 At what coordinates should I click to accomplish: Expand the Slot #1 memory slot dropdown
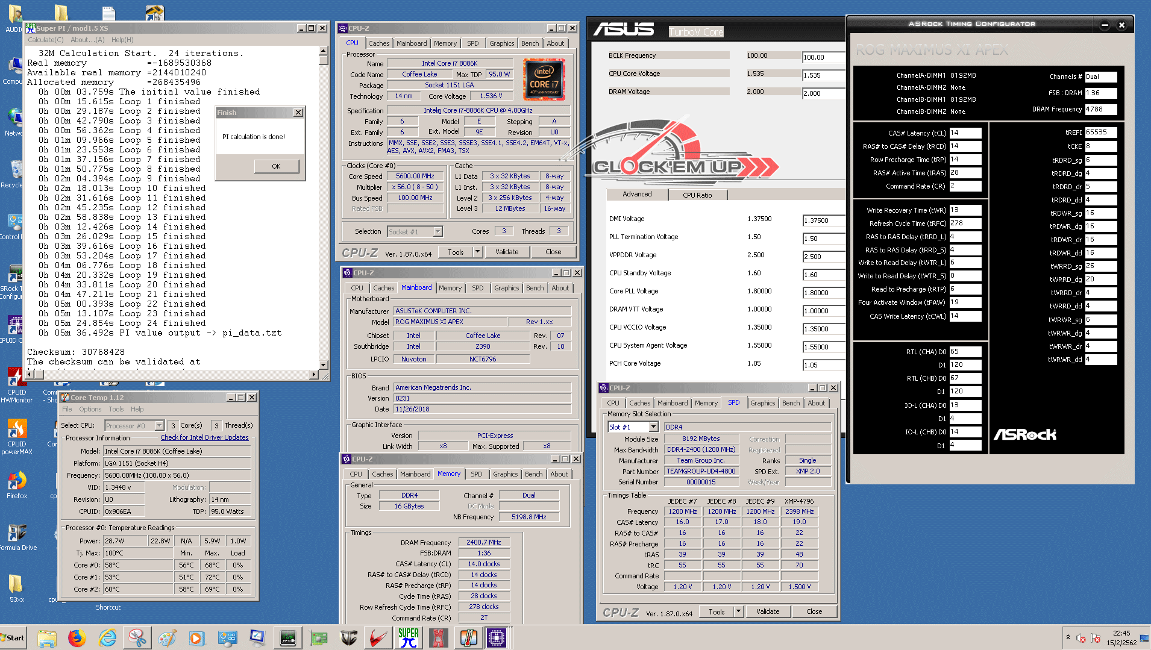coord(653,427)
